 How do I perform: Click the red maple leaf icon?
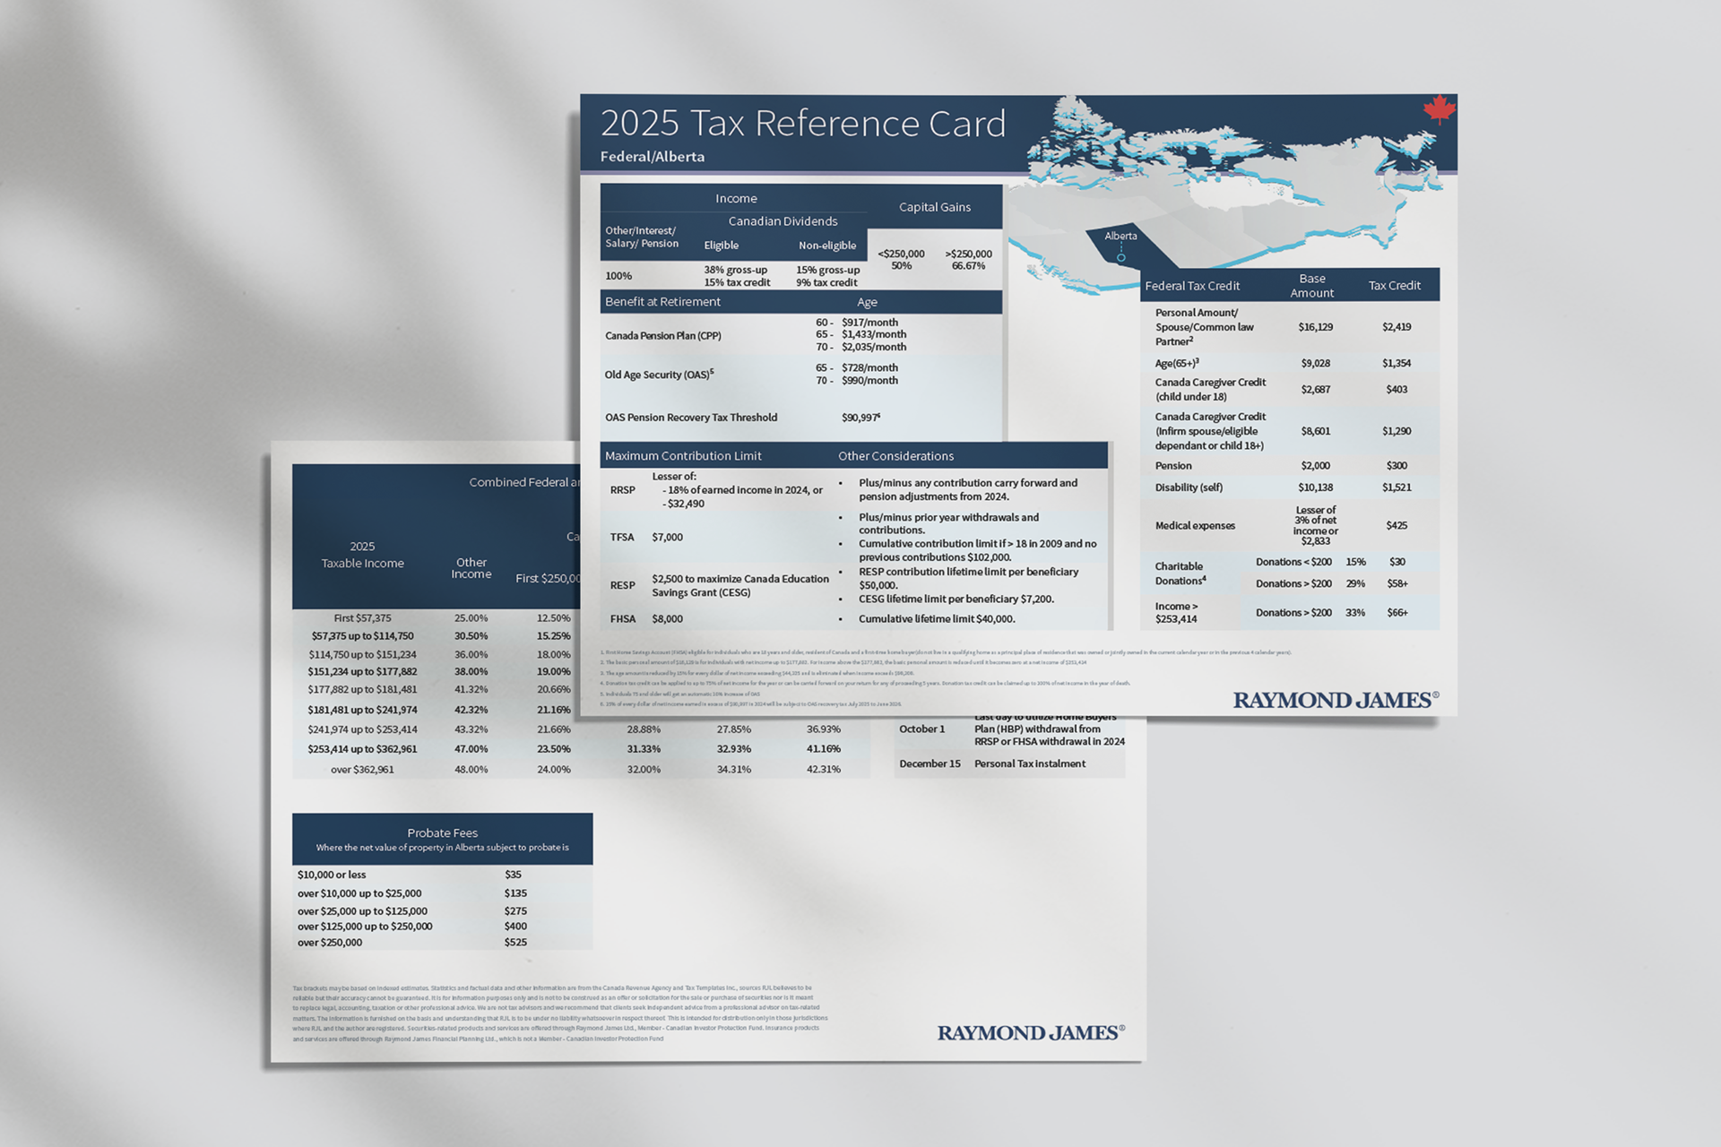[1439, 109]
